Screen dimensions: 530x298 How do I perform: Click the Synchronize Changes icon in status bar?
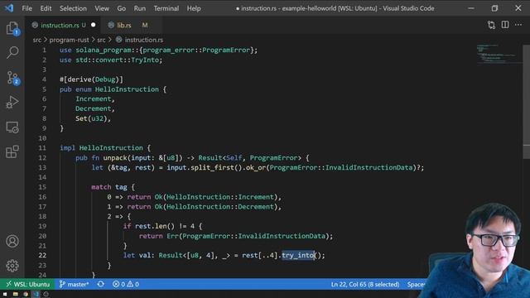(101, 284)
